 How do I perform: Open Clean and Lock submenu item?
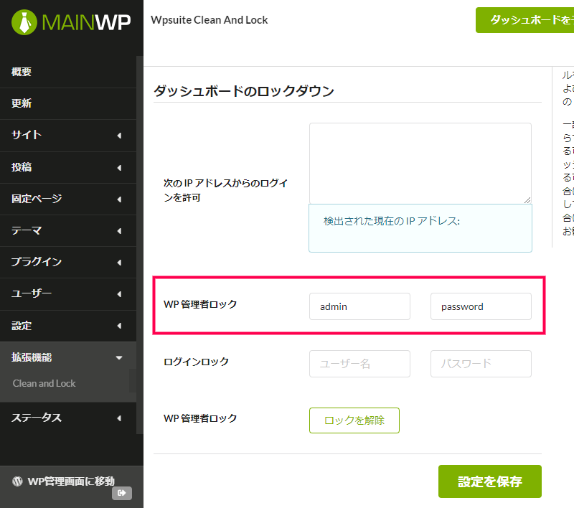point(44,383)
